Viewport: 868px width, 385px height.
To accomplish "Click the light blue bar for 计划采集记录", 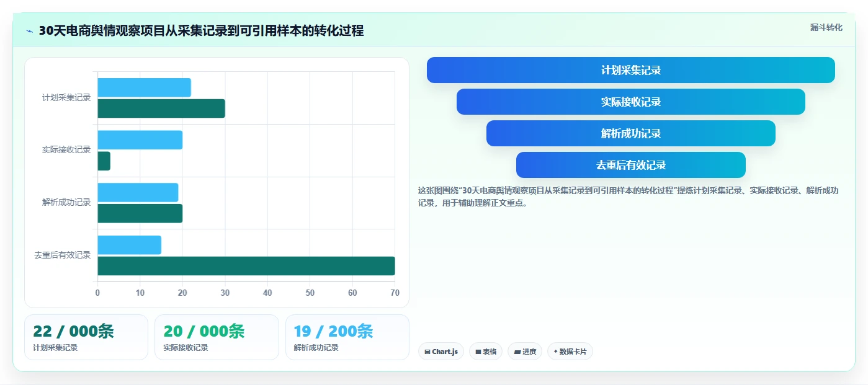I will coord(144,87).
